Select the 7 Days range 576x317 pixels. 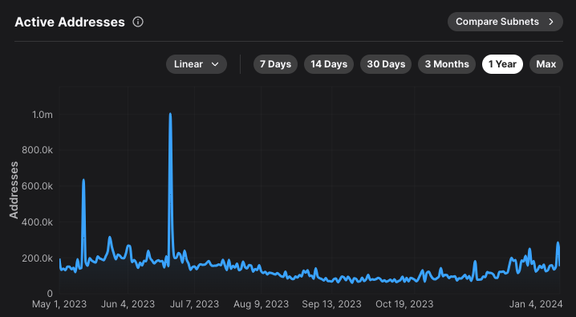(275, 64)
